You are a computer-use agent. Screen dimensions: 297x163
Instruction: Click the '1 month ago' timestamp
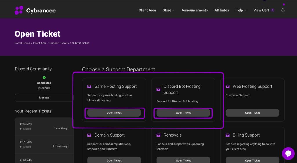coord(61,128)
